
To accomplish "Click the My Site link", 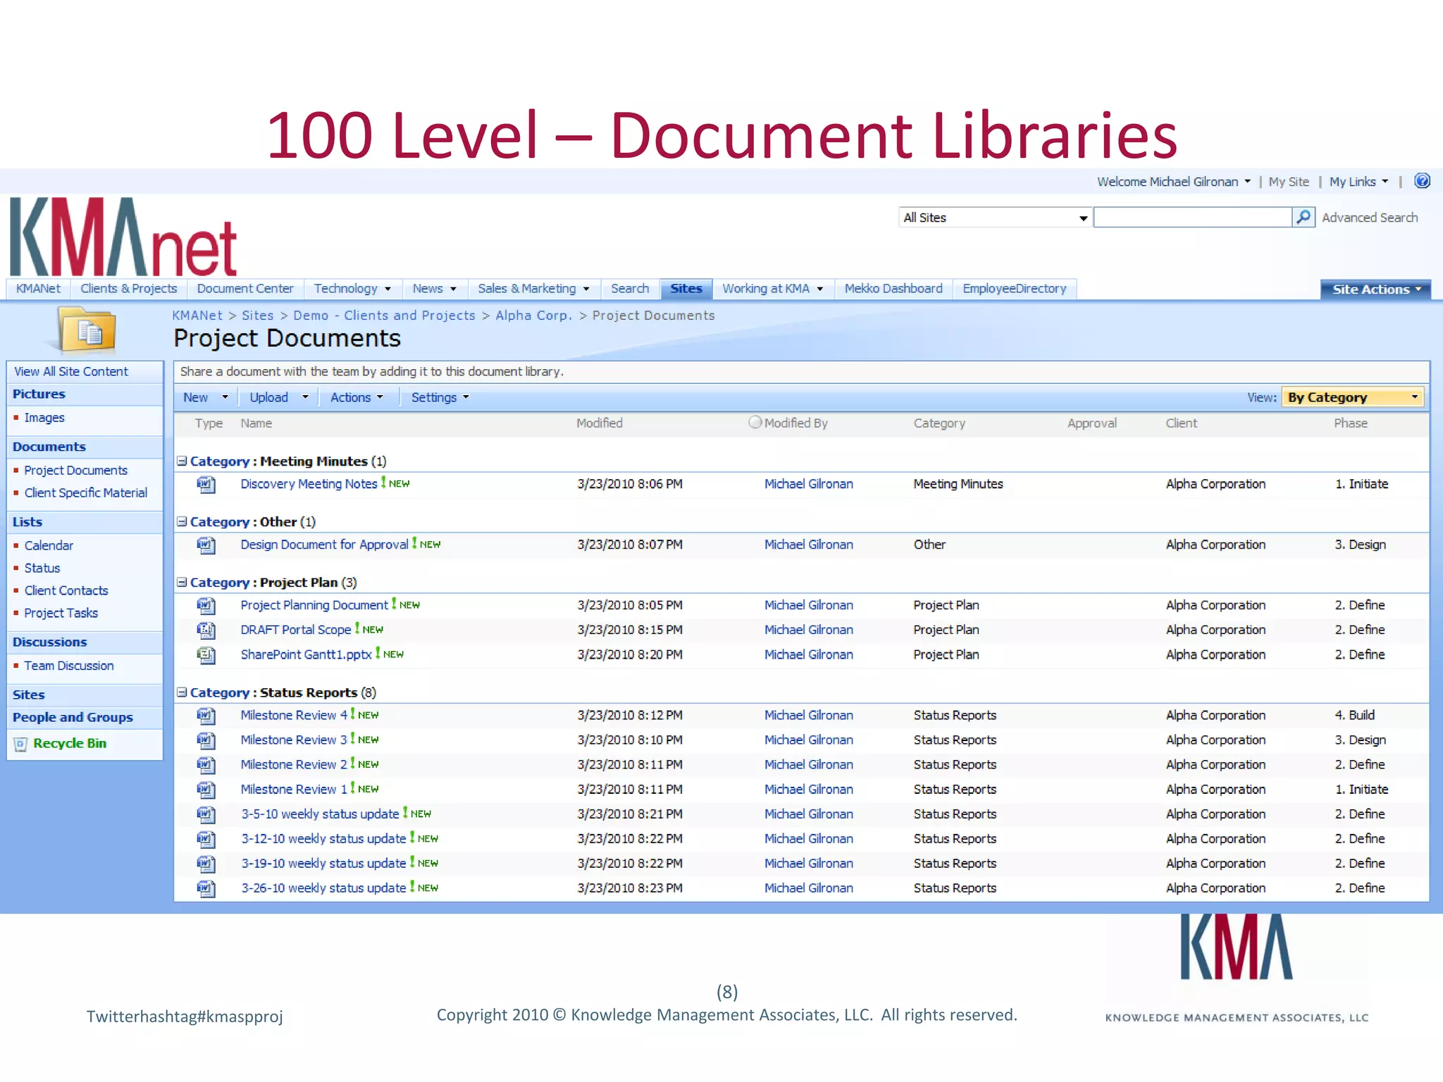I will (1289, 182).
